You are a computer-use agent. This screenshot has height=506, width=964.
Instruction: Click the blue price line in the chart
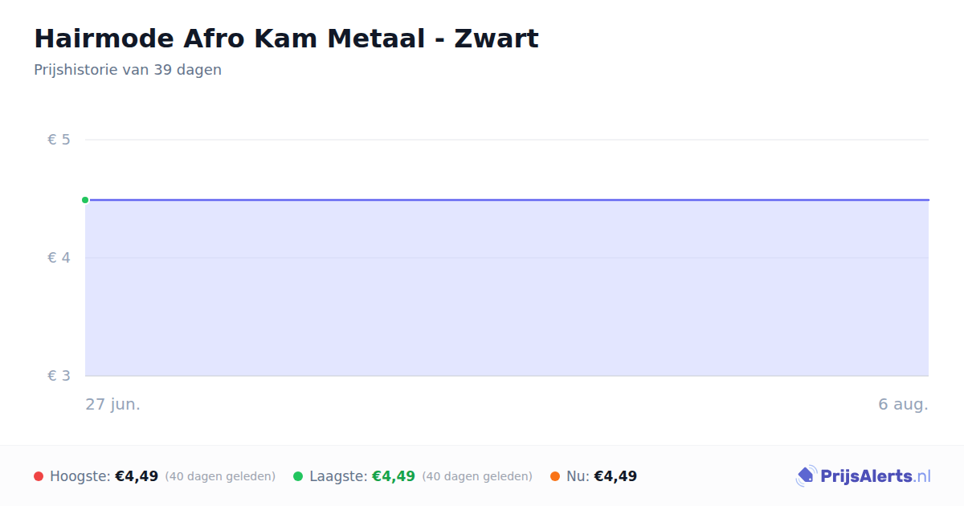[507, 199]
